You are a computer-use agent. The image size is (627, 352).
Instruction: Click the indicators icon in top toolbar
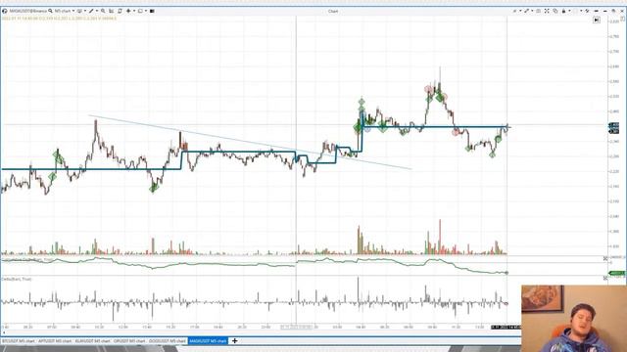point(111,11)
